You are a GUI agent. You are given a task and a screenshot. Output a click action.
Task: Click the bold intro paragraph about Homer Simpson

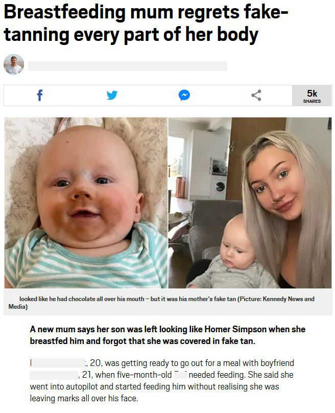(x=167, y=335)
